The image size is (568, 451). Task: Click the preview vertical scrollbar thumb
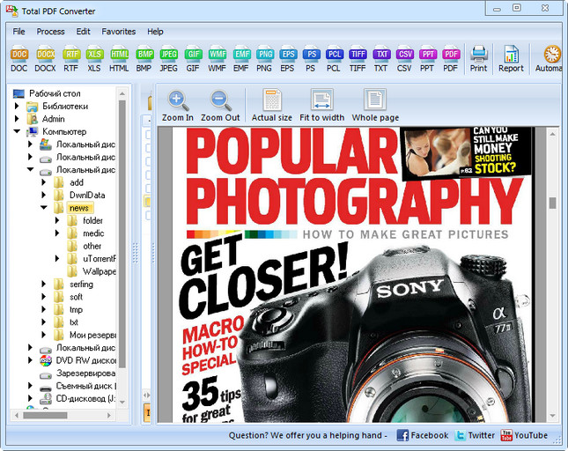tap(552, 203)
